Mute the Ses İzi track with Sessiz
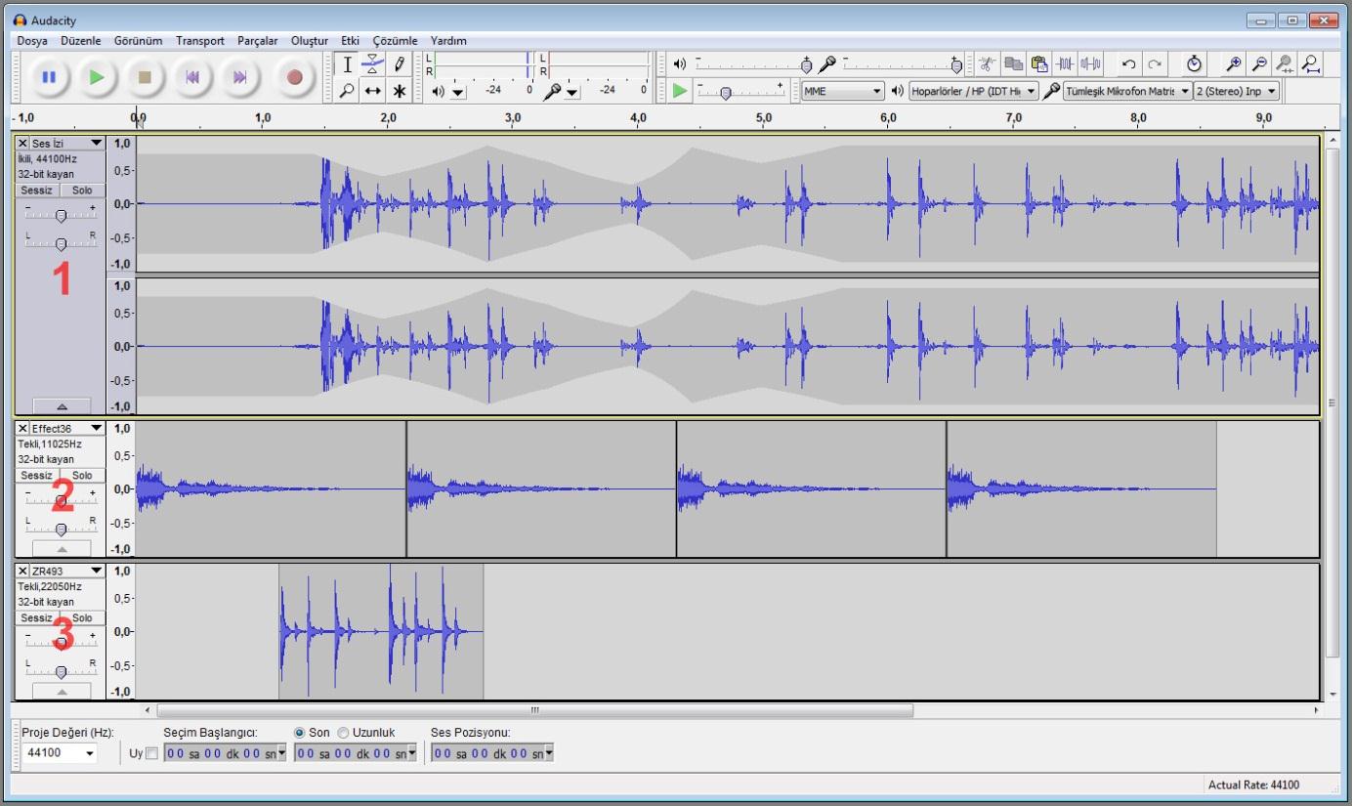This screenshot has height=806, width=1352. (x=36, y=190)
